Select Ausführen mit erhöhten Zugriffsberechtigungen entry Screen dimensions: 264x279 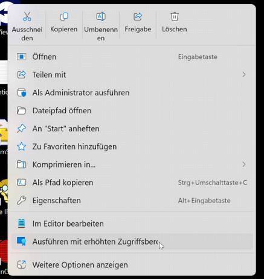click(x=132, y=242)
